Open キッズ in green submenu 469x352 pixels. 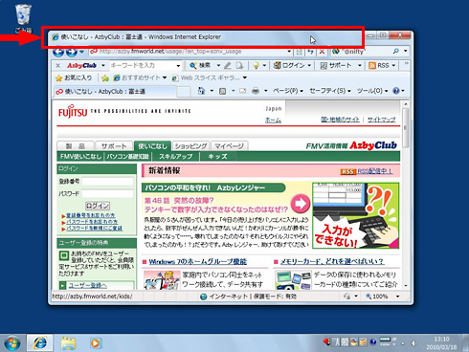[x=217, y=157]
